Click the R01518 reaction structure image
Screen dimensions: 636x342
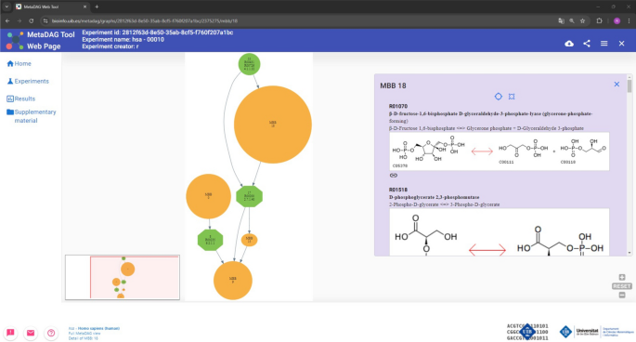point(500,232)
